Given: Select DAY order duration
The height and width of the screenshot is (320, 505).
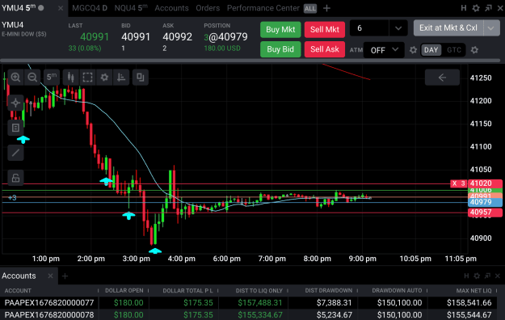Looking at the screenshot, I should tap(431, 50).
